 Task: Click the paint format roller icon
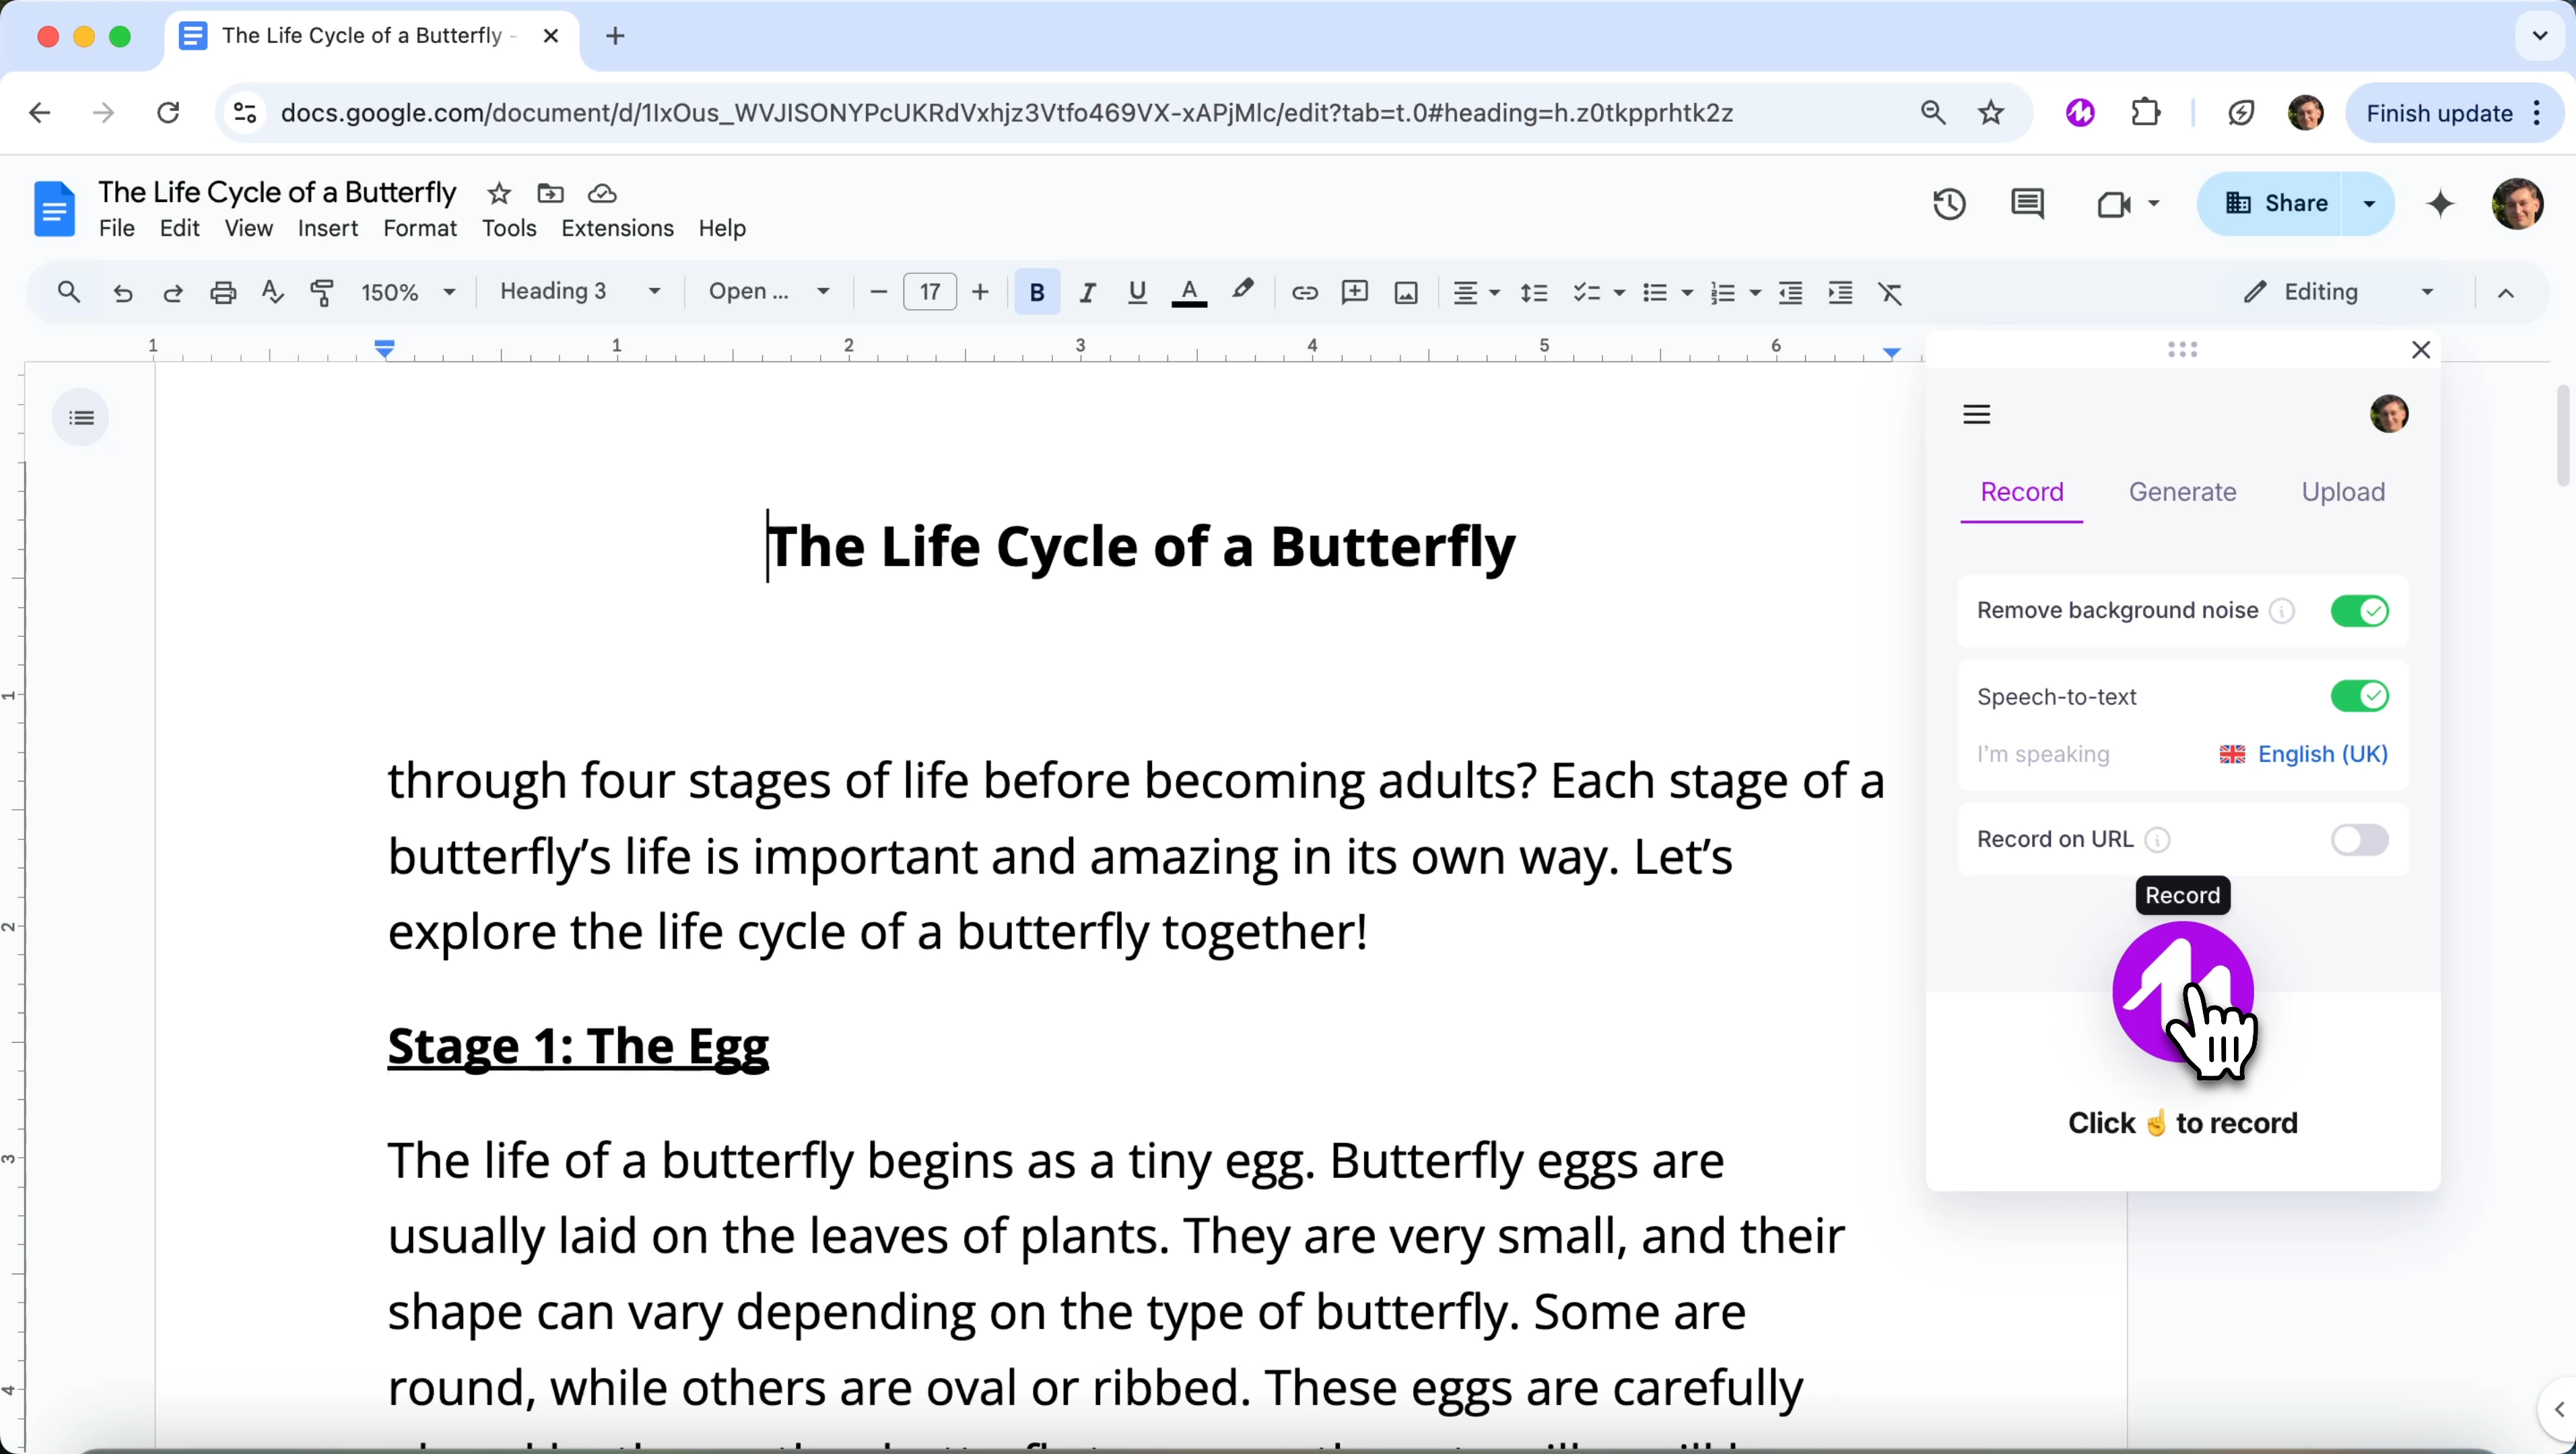click(322, 292)
